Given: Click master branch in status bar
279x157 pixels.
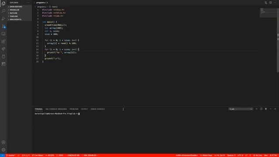Looking at the screenshot, I should pos(10,155).
